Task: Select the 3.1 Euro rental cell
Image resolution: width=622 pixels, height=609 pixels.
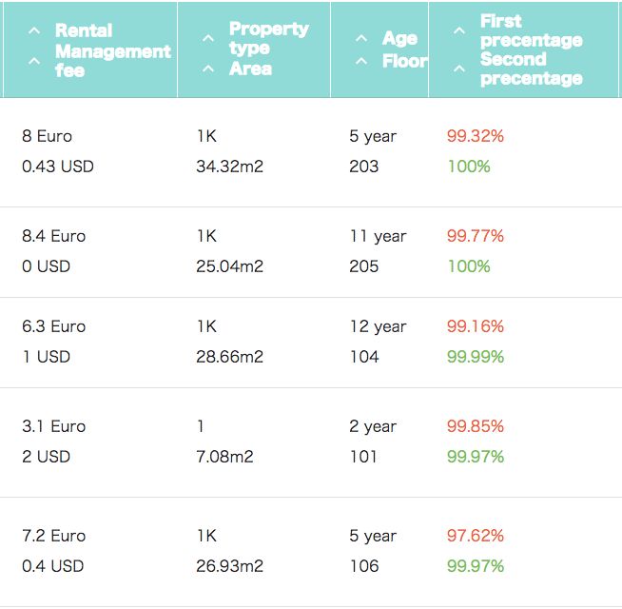Action: coord(53,426)
